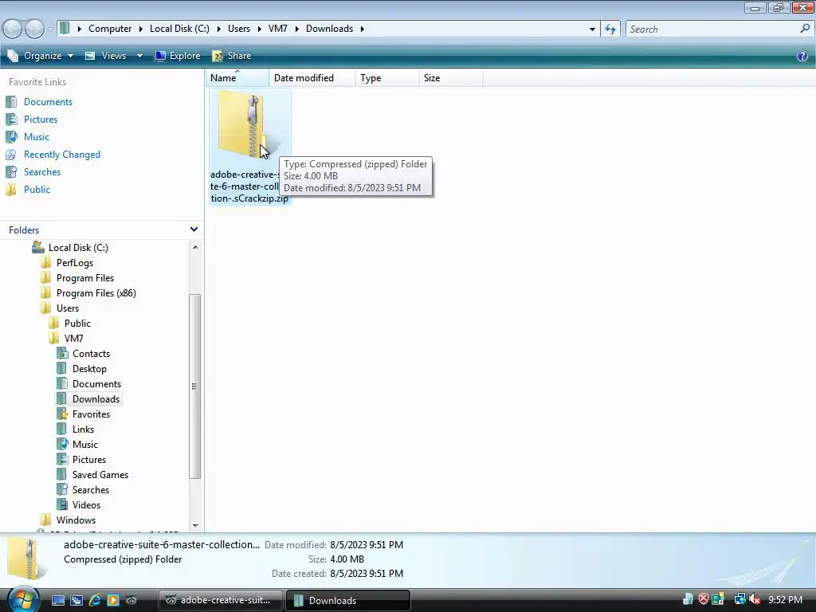Image resolution: width=816 pixels, height=612 pixels.
Task: Click the Forward navigation button
Action: (x=34, y=29)
